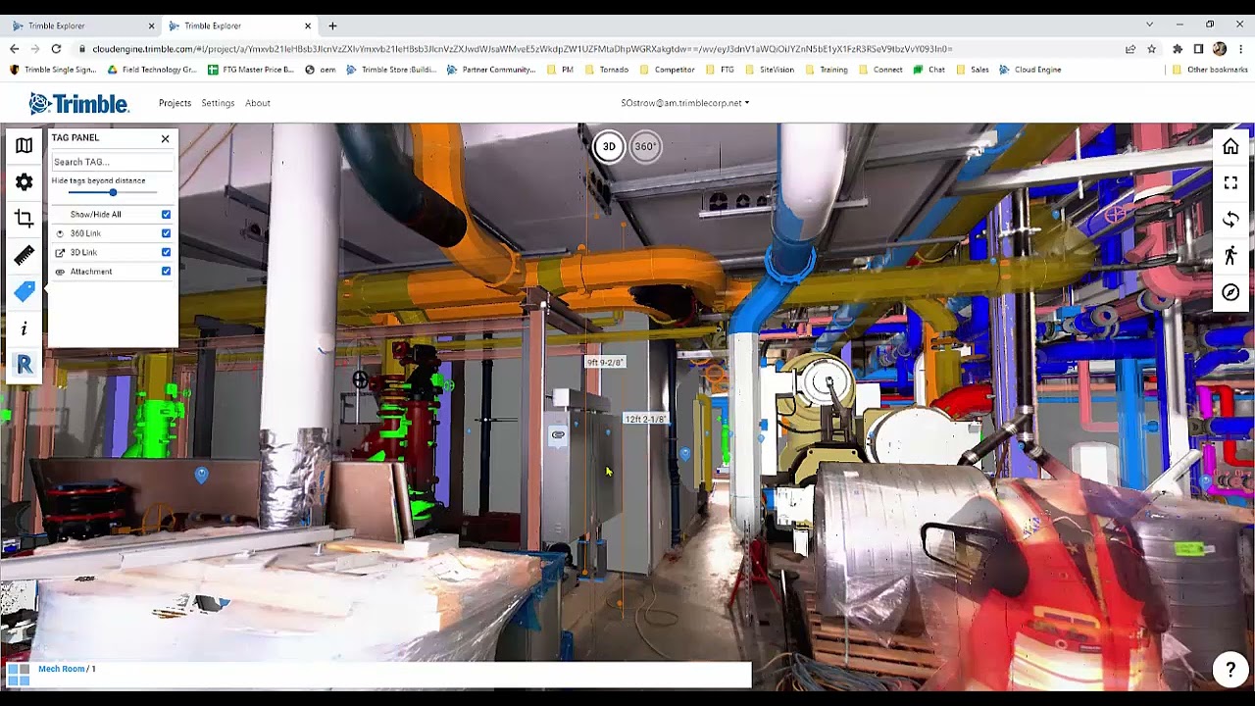Open the Tornado bookmarks folder
The height and width of the screenshot is (706, 1255).
pos(606,70)
